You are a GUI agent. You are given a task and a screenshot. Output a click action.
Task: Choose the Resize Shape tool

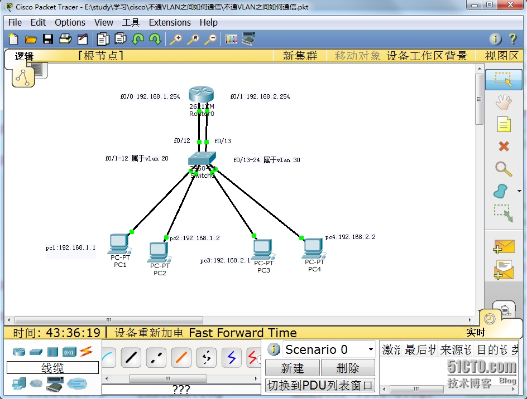[504, 213]
